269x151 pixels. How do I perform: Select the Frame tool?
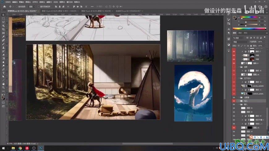pyautogui.click(x=3, y=33)
